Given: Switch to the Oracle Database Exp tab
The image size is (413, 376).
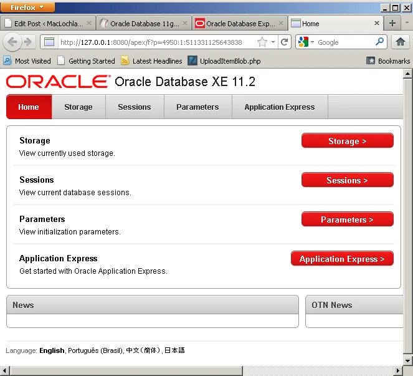Looking at the screenshot, I should pyautogui.click(x=240, y=24).
